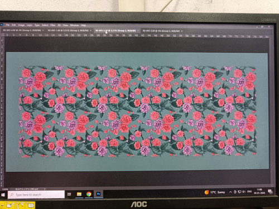Open the Filter menu
This screenshot has height=209, width=279.
(52, 25)
